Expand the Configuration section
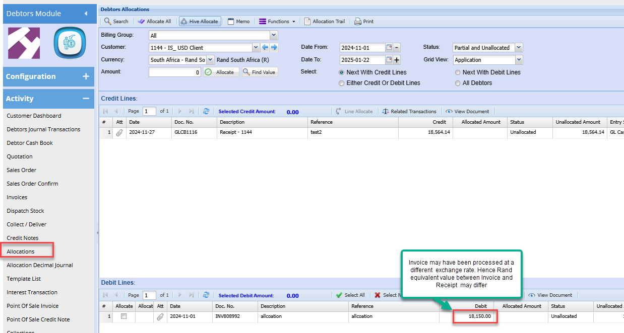The width and height of the screenshot is (624, 333). [x=86, y=76]
